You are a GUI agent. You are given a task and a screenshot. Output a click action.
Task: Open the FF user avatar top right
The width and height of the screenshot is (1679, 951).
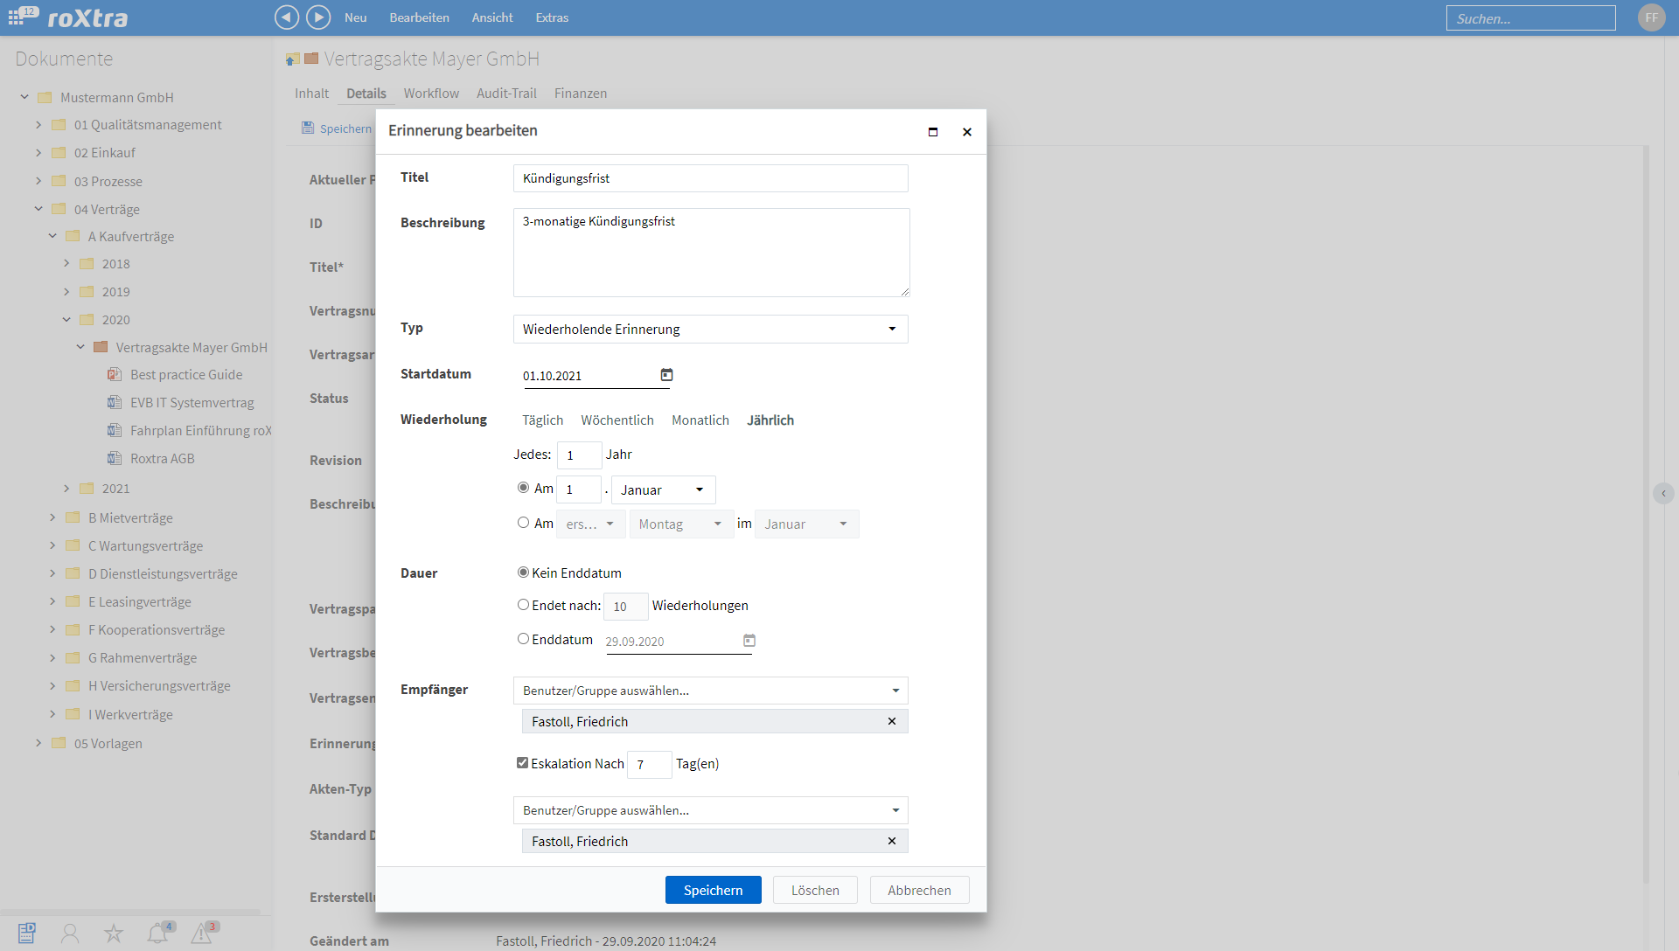pos(1652,17)
